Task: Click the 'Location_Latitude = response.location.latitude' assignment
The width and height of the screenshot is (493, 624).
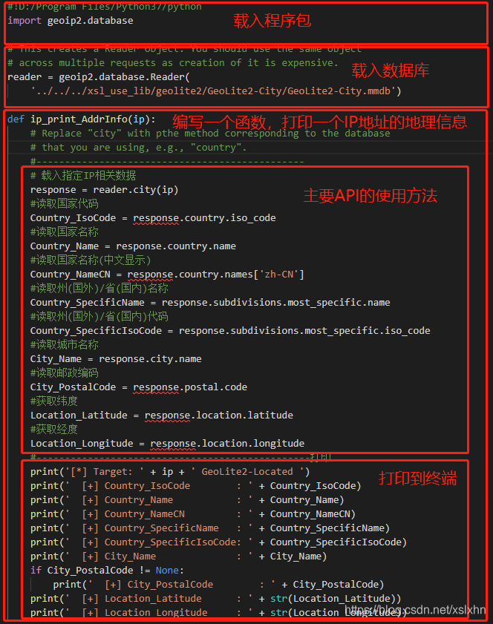Action: [162, 416]
